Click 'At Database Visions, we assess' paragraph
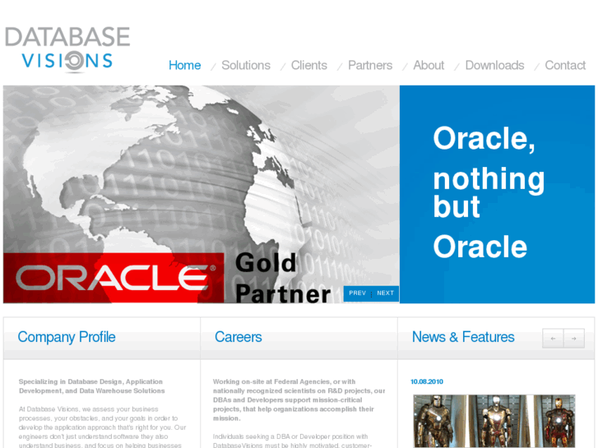 point(102,427)
